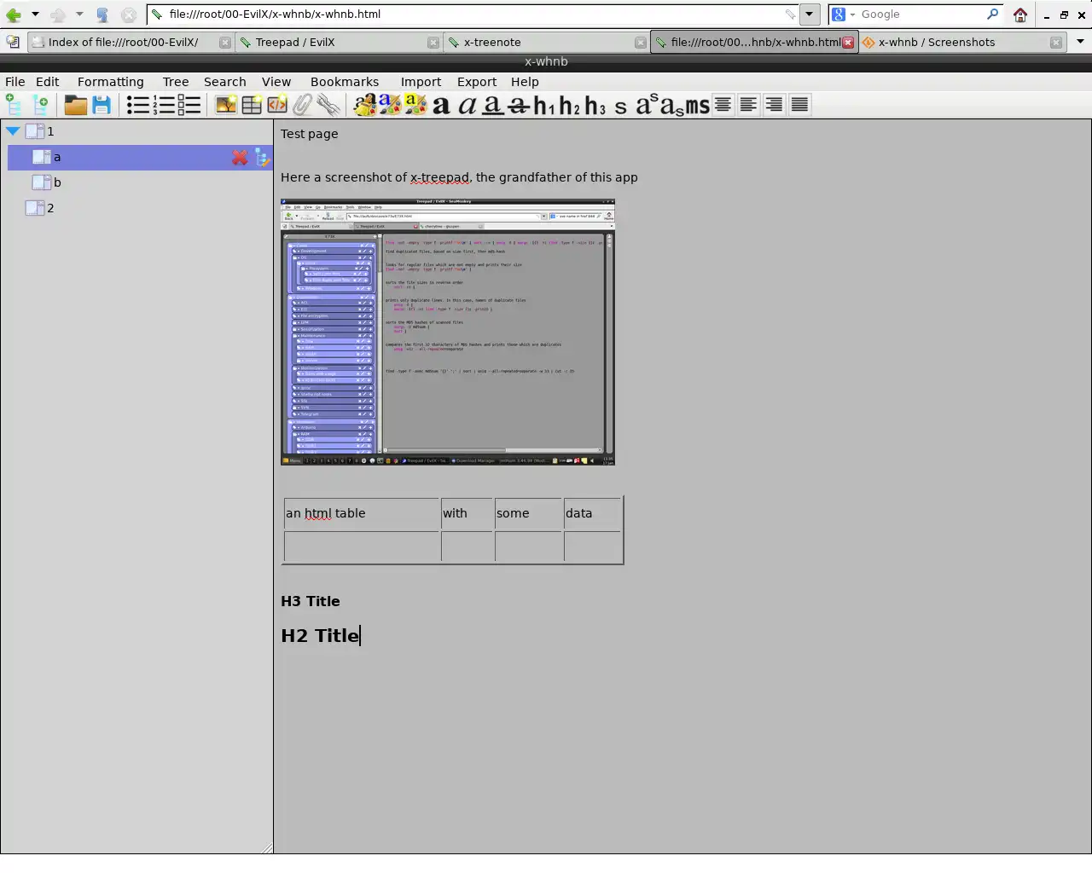Reload the current page
Image resolution: width=1092 pixels, height=873 pixels.
(102, 14)
